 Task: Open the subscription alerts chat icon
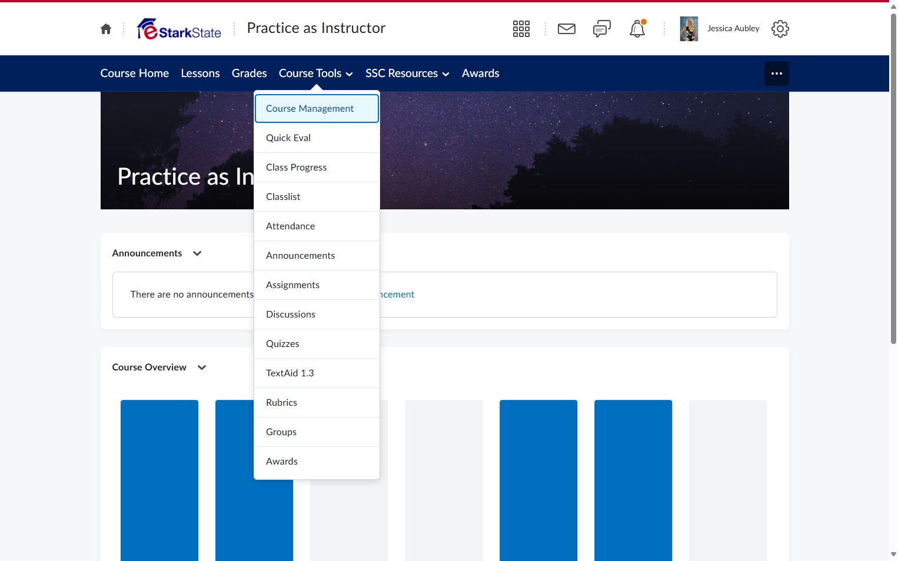602,29
